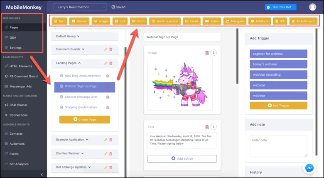Click the Webinar Sign Up Page title field

(x=182, y=37)
